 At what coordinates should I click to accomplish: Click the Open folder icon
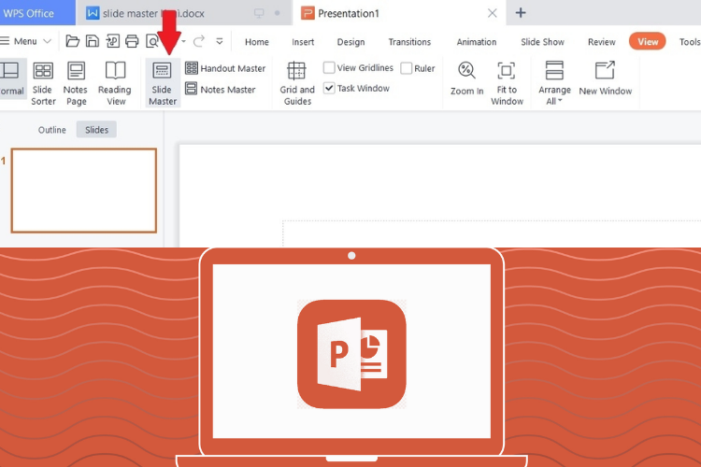pos(72,41)
